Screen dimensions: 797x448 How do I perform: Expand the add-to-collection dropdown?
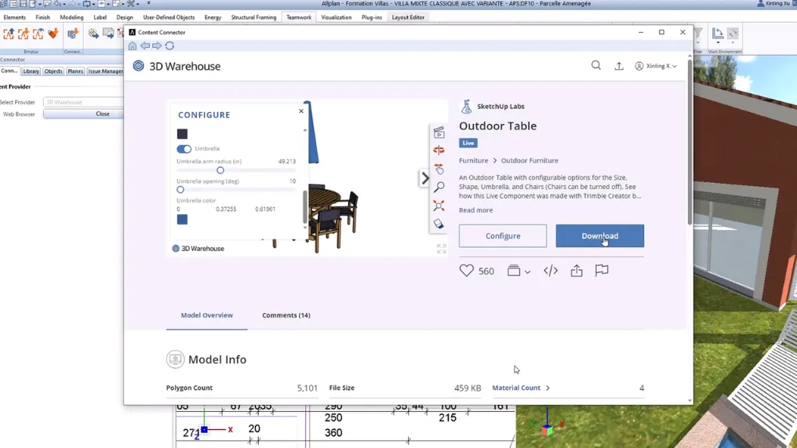tap(519, 271)
